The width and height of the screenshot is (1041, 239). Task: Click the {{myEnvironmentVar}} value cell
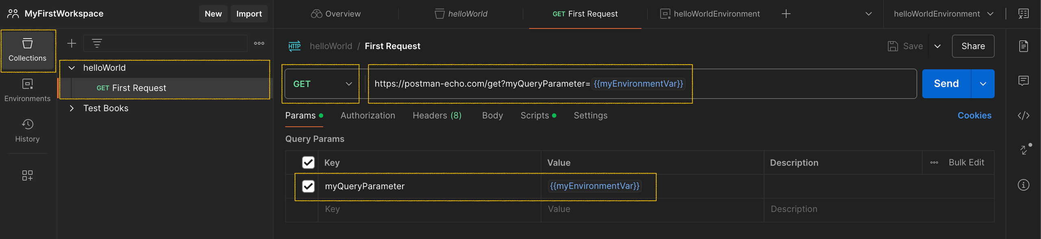[x=652, y=186]
